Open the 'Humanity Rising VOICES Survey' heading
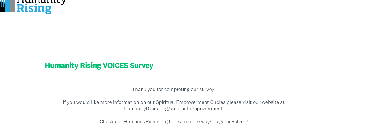The image size is (366, 133). tap(99, 66)
